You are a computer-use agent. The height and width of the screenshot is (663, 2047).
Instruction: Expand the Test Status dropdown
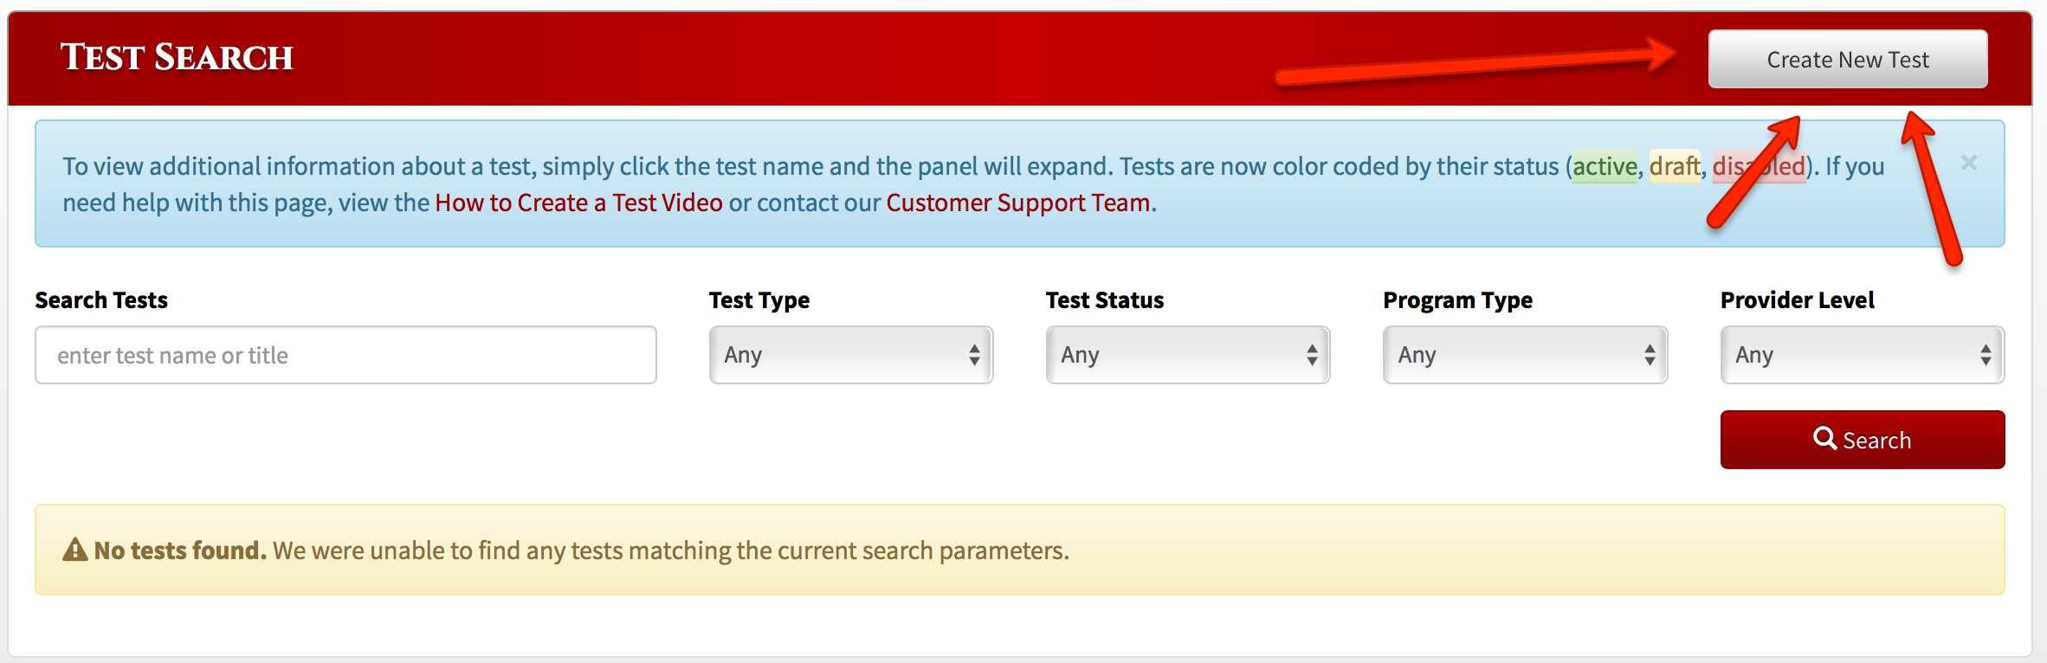pyautogui.click(x=1188, y=355)
